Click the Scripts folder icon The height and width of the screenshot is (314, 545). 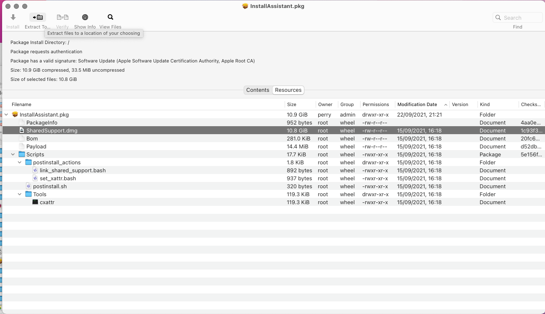22,154
